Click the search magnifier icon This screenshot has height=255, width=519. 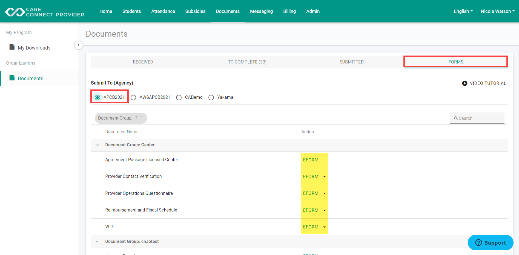[x=456, y=118]
